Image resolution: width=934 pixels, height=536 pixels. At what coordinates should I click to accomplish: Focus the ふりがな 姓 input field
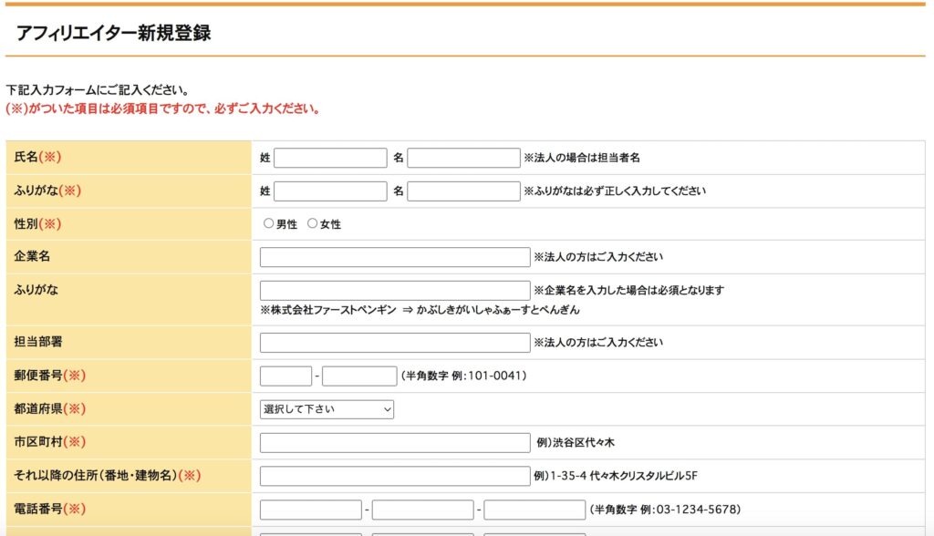[330, 191]
